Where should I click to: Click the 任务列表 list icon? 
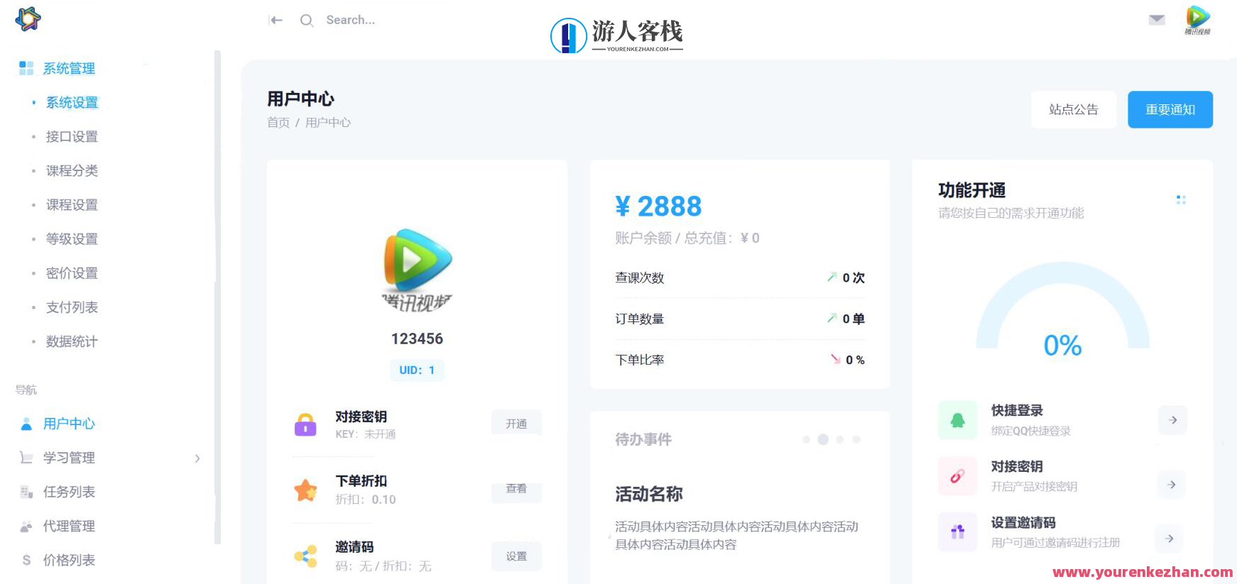point(26,492)
